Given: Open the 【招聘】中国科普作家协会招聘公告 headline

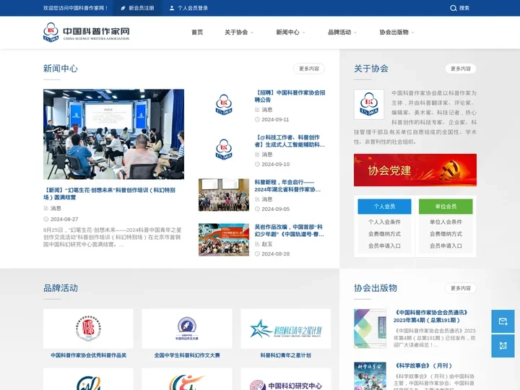Looking at the screenshot, I should [290, 96].
